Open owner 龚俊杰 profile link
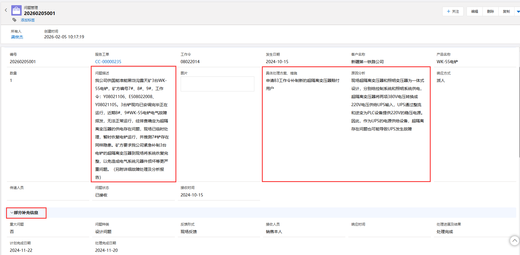The image size is (520, 255). 17,37
